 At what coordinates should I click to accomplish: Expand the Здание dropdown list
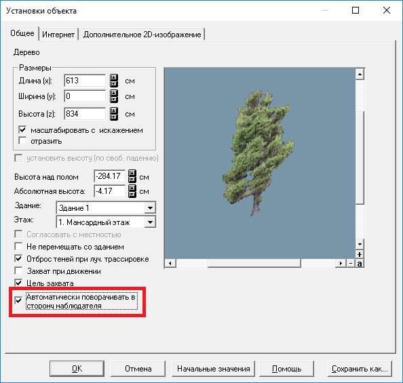[x=150, y=208]
